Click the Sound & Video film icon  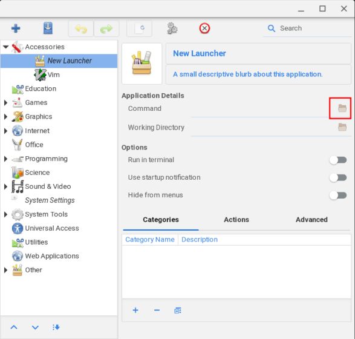18,186
